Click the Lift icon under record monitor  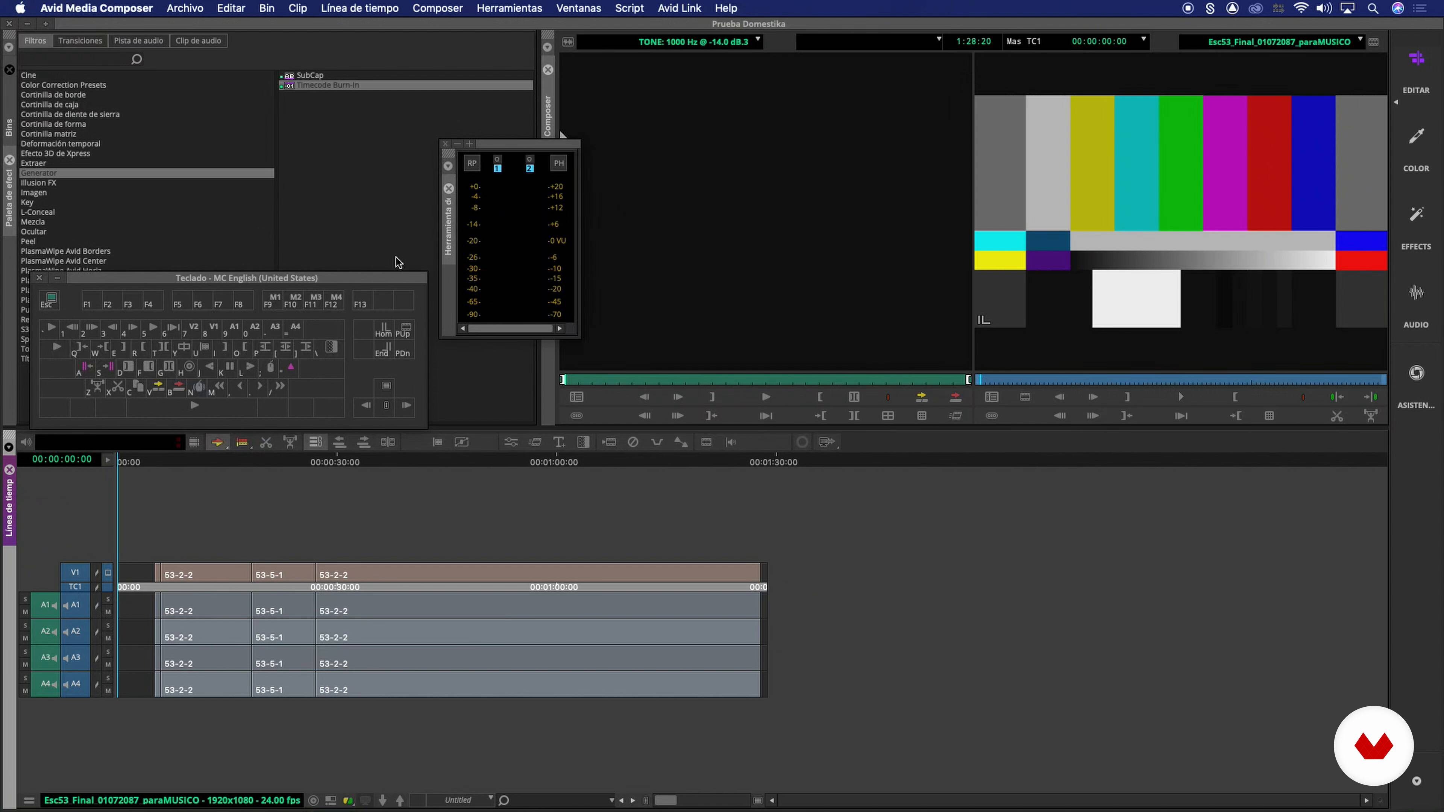(1371, 416)
